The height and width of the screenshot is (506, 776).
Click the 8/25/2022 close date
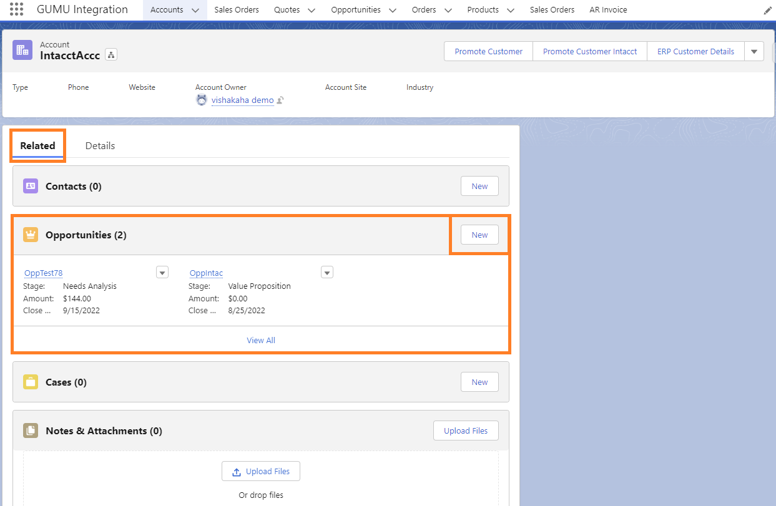(x=247, y=310)
